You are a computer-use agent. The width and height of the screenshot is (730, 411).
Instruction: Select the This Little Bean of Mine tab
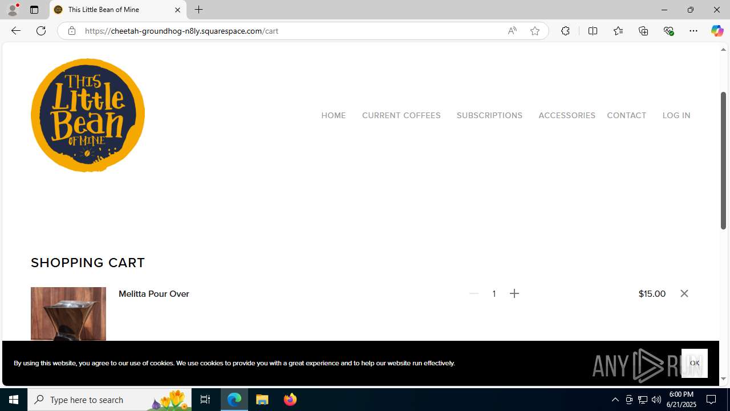(x=117, y=10)
